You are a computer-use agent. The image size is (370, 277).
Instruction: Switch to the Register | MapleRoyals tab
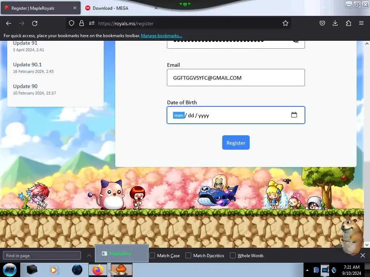click(x=40, y=8)
